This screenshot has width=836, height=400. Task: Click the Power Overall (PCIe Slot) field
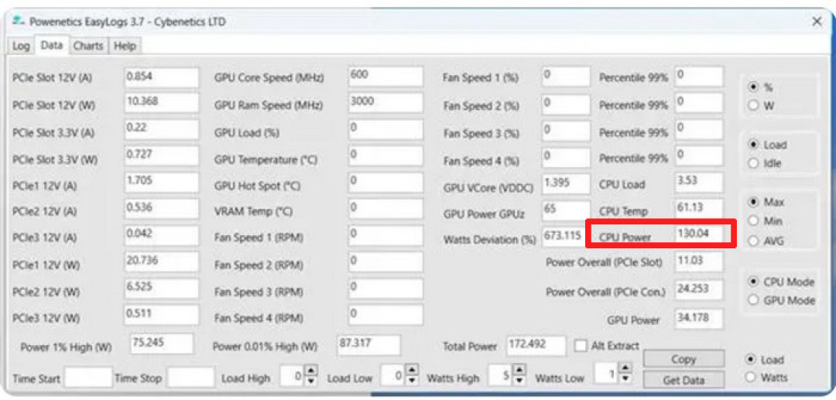pos(699,262)
